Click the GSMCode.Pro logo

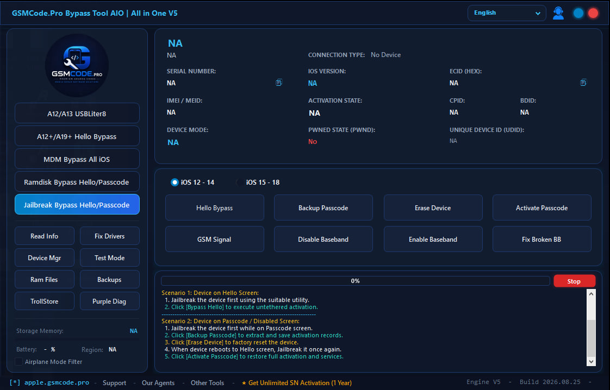(77, 65)
